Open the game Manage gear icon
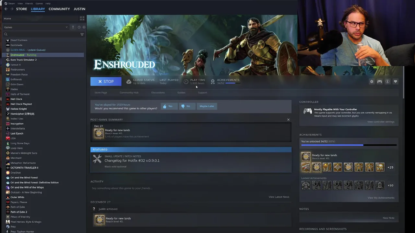The height and width of the screenshot is (233, 415). tap(372, 82)
